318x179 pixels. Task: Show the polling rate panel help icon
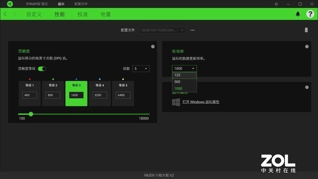(307, 46)
